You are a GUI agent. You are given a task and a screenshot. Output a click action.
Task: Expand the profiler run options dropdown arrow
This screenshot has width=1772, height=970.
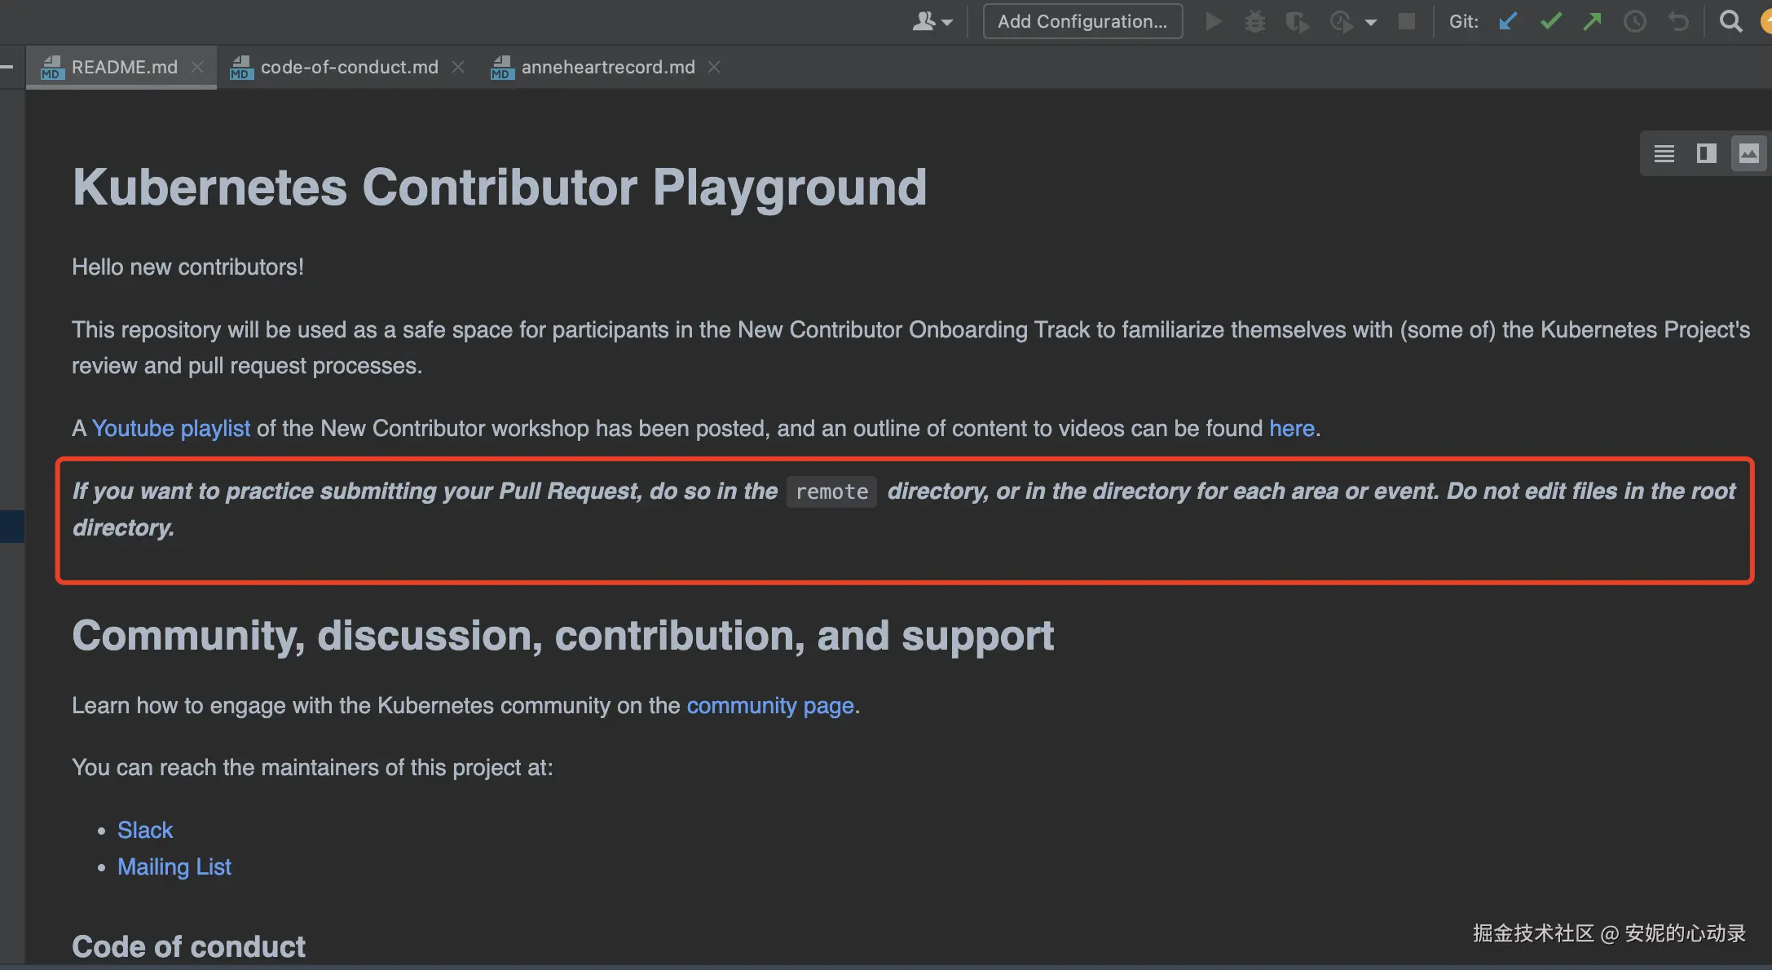tap(1371, 22)
